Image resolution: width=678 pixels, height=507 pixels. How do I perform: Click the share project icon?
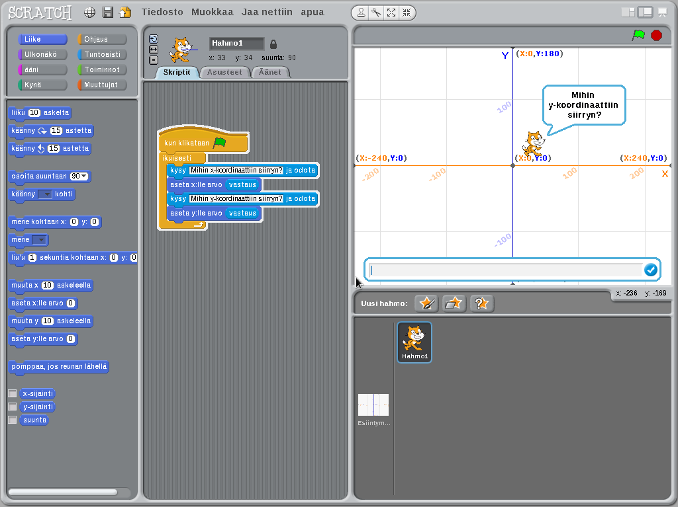click(125, 13)
